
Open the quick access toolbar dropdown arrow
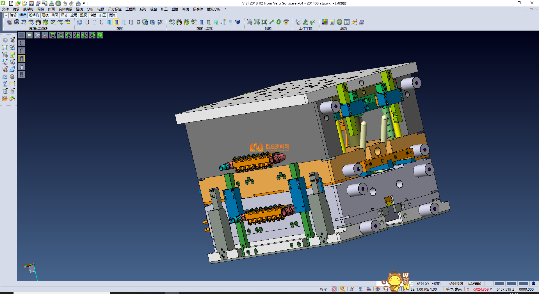click(x=84, y=3)
